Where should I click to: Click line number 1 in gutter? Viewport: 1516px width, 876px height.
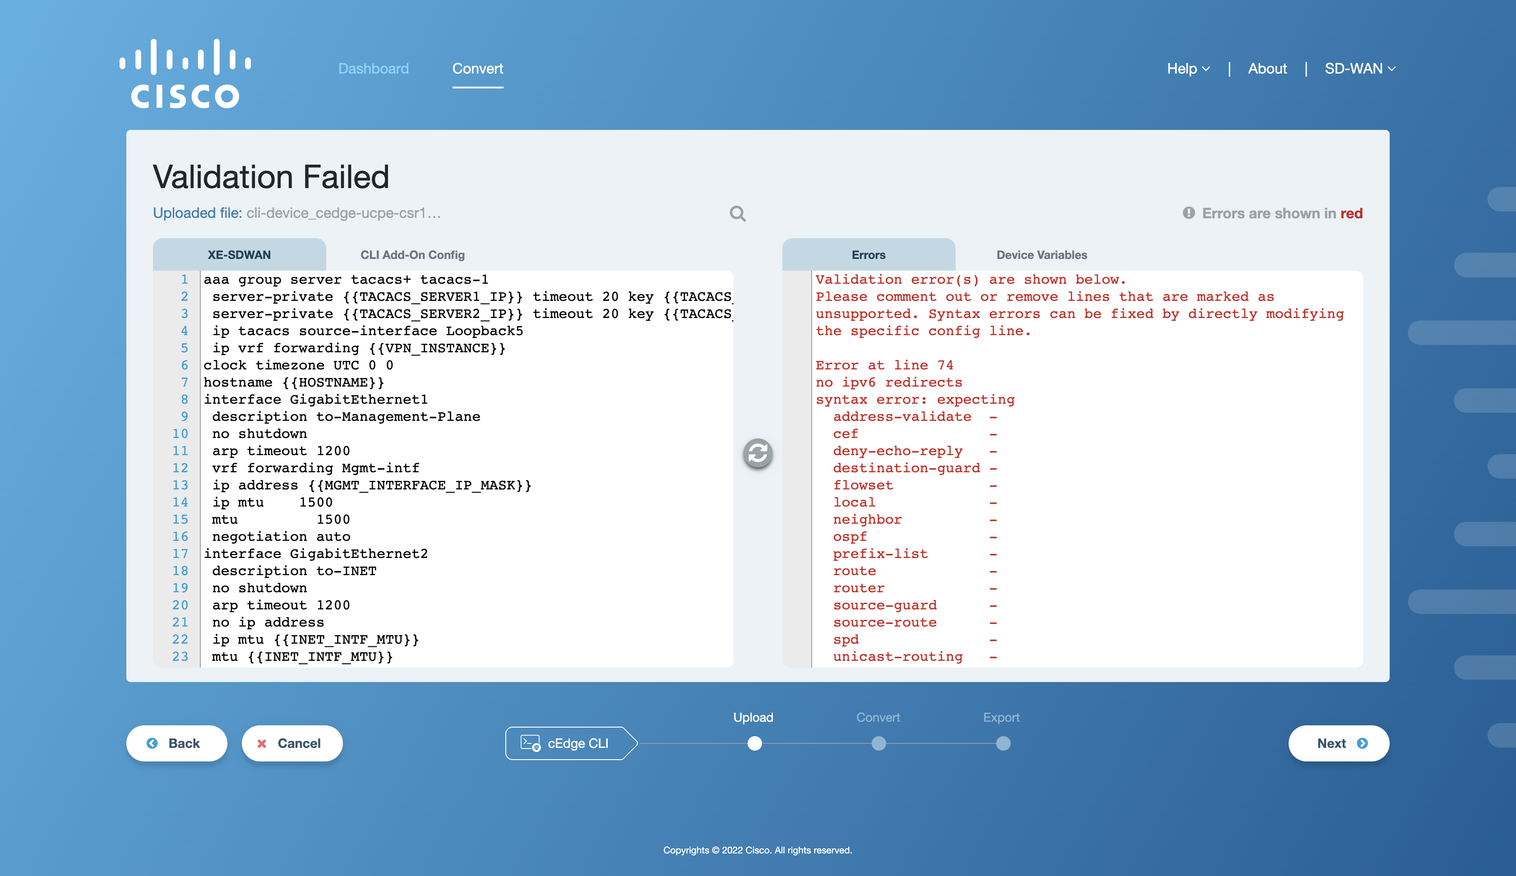pos(184,279)
